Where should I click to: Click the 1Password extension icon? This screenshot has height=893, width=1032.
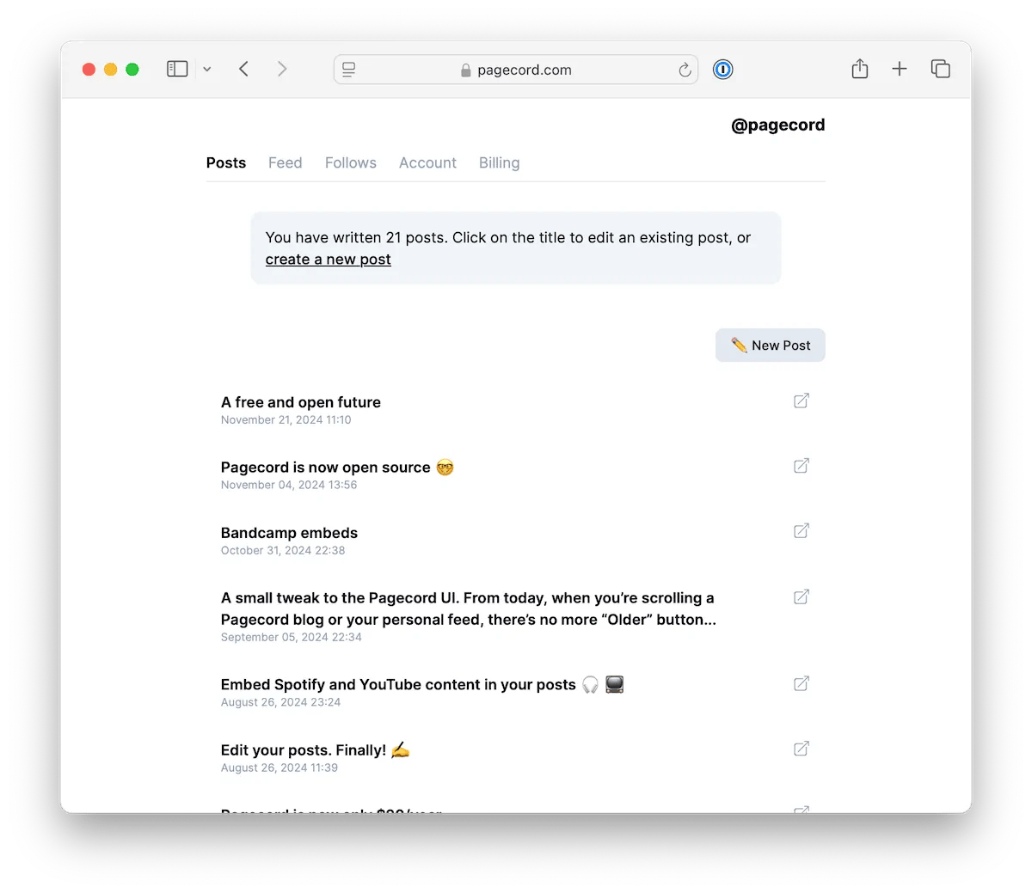723,70
